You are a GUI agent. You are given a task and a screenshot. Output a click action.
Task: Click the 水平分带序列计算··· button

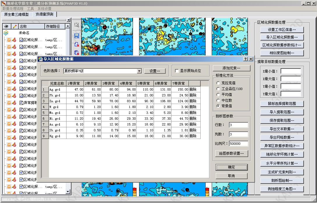[282, 163]
